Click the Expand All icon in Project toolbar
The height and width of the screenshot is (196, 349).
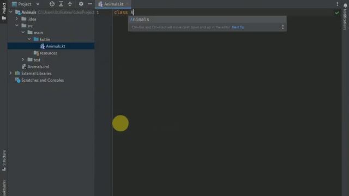[x=61, y=4]
